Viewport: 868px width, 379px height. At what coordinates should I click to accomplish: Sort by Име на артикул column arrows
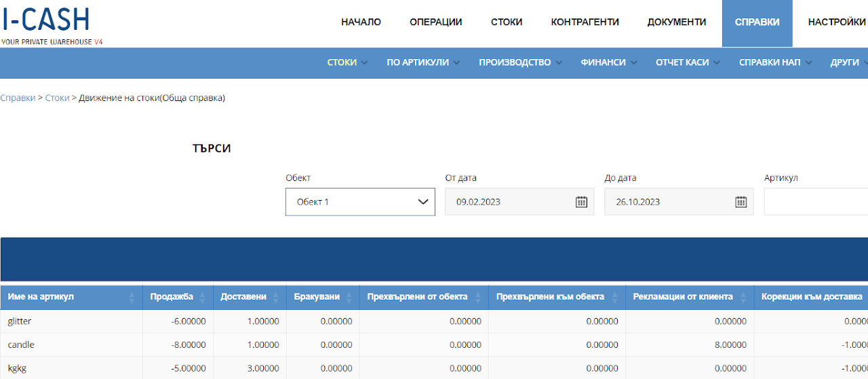132,298
